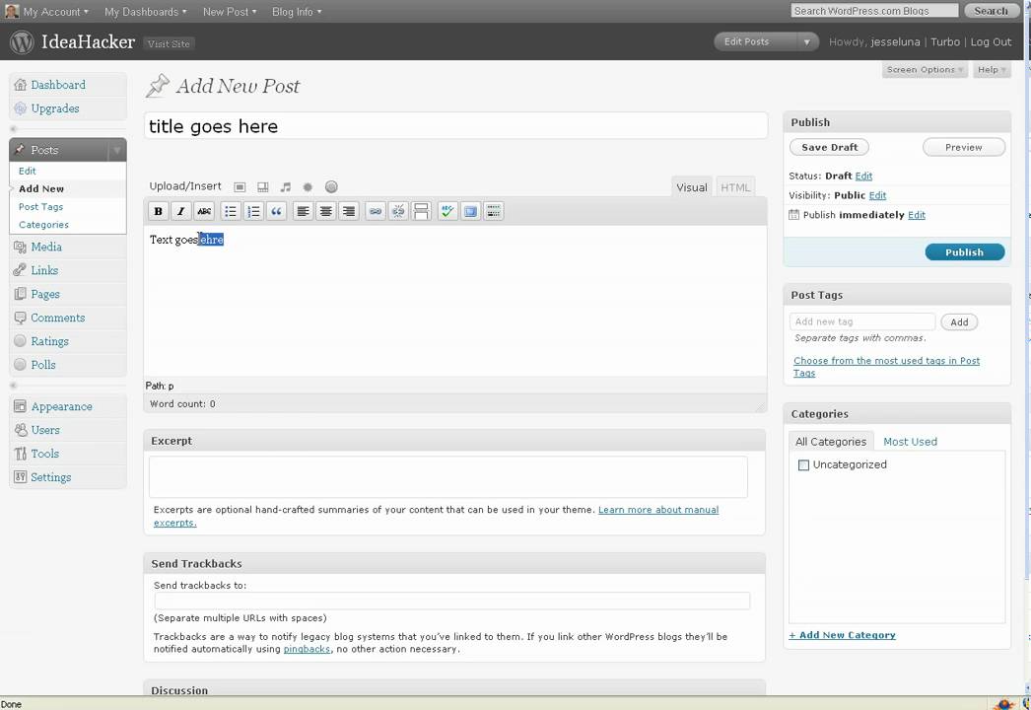Click the Preview button

(963, 147)
